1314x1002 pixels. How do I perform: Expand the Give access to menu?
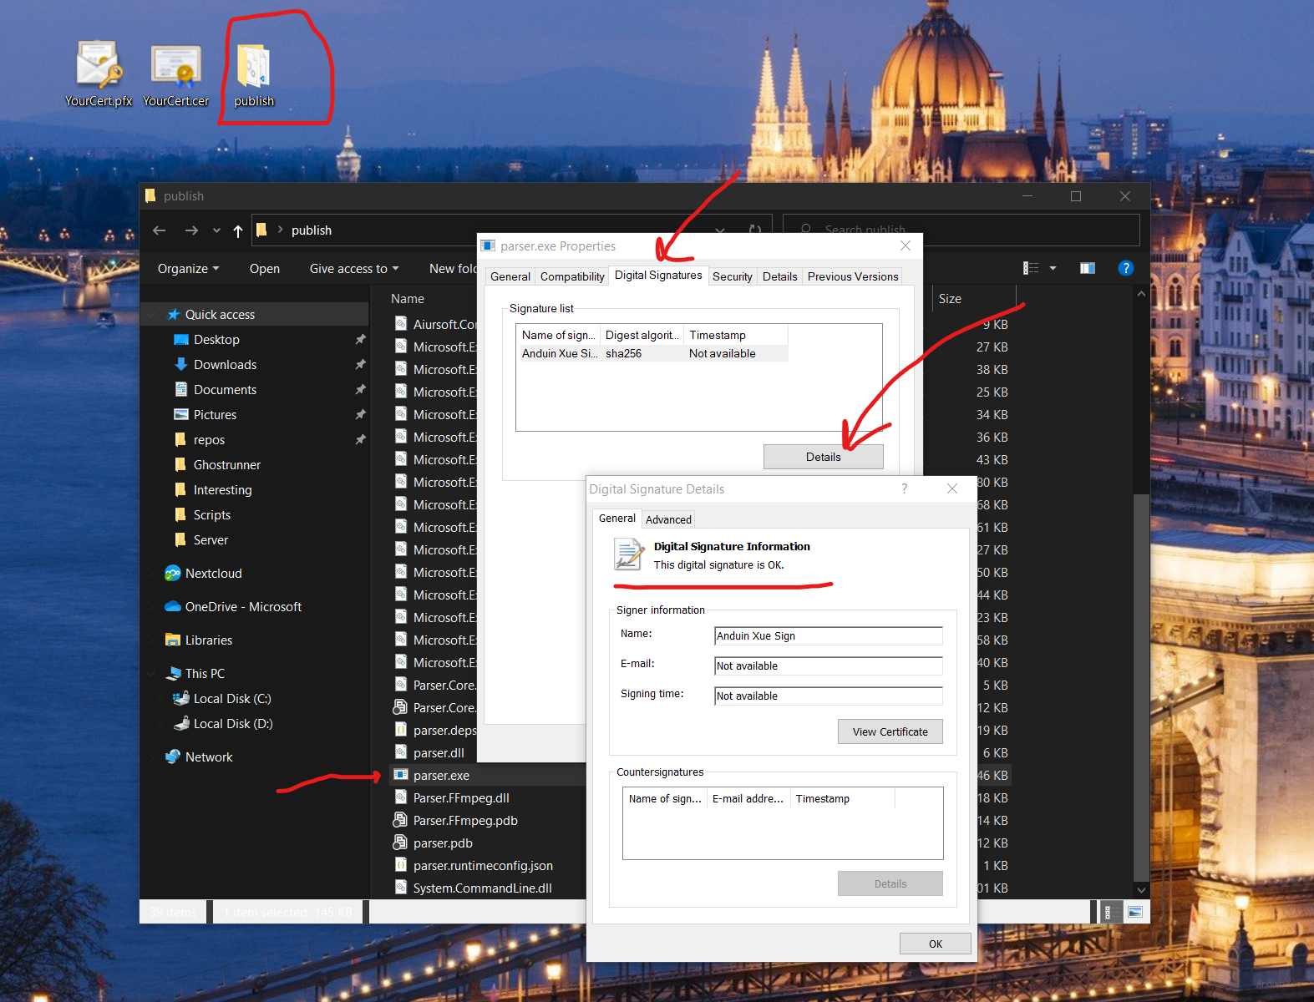(353, 269)
